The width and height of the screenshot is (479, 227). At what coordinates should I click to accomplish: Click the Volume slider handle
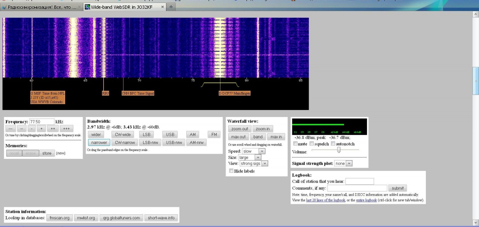click(x=339, y=150)
